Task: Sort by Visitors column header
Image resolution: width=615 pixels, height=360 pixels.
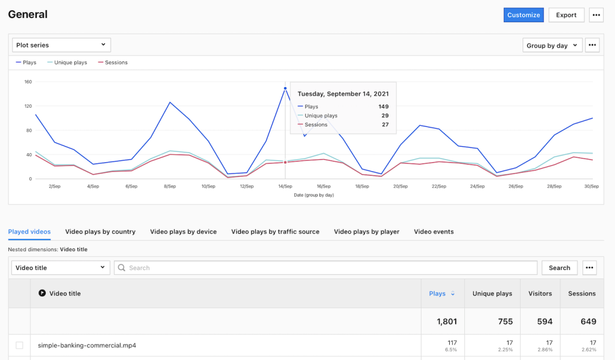Action: [540, 294]
